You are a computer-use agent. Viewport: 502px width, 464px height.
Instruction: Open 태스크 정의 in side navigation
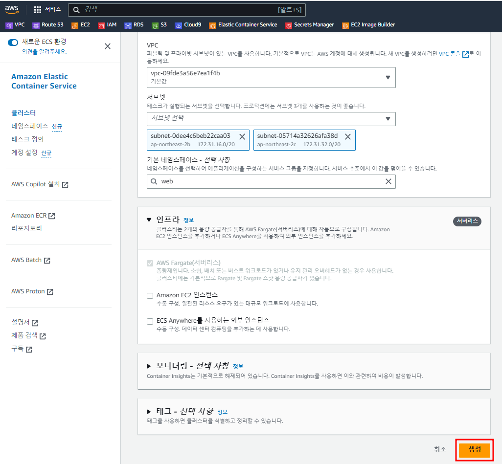(27, 139)
